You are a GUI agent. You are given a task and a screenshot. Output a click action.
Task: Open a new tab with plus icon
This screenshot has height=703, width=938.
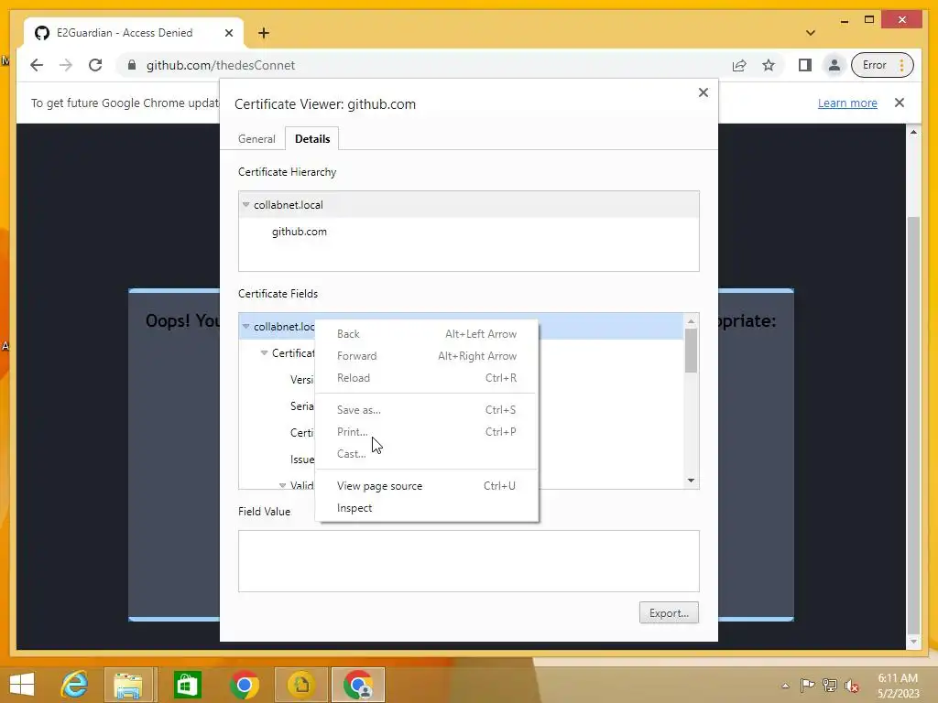264,33
